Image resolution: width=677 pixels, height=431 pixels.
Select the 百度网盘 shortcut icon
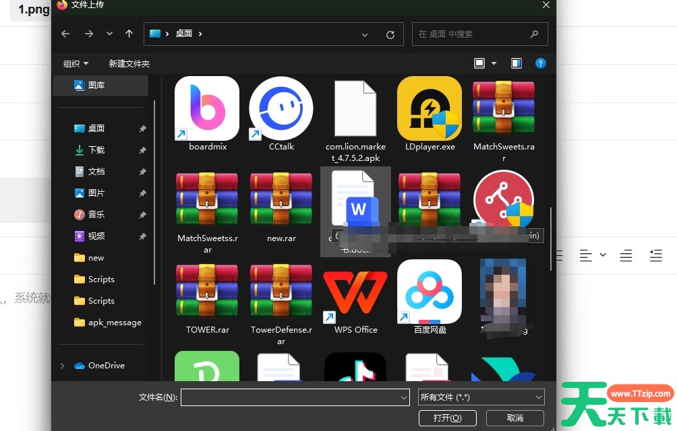pos(430,292)
